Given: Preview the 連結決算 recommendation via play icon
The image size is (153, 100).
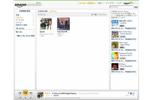Looking at the screenshot, I should tap(113, 25).
